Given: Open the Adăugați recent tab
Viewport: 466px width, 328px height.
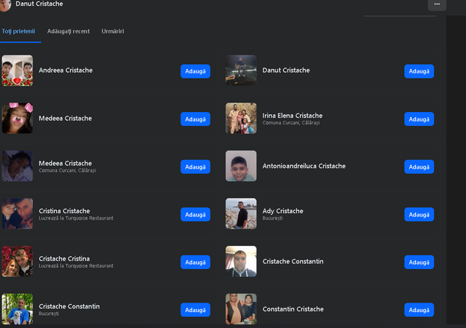Looking at the screenshot, I should pos(68,31).
